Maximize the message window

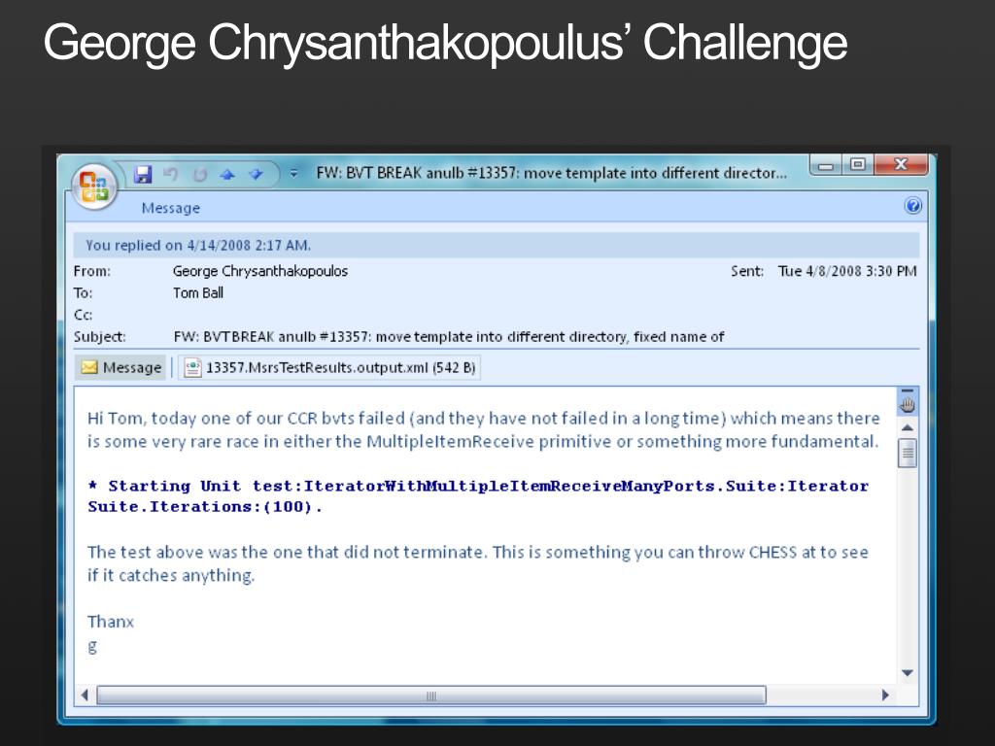point(857,165)
